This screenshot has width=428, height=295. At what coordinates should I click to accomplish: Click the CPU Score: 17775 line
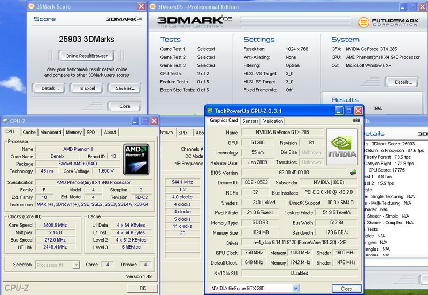(386, 170)
